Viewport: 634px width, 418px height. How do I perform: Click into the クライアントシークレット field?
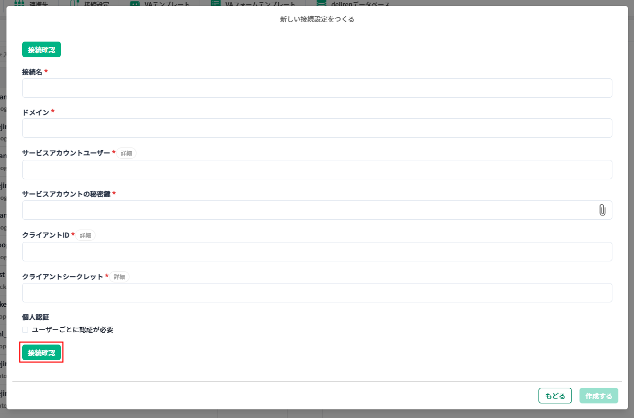tap(317, 293)
